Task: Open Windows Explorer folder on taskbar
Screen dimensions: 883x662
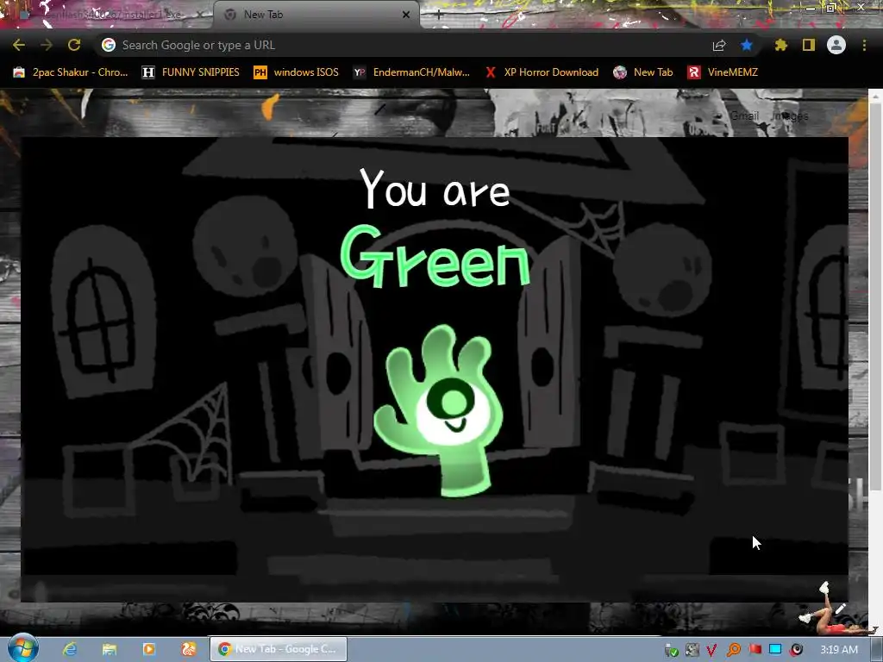Action: point(110,649)
